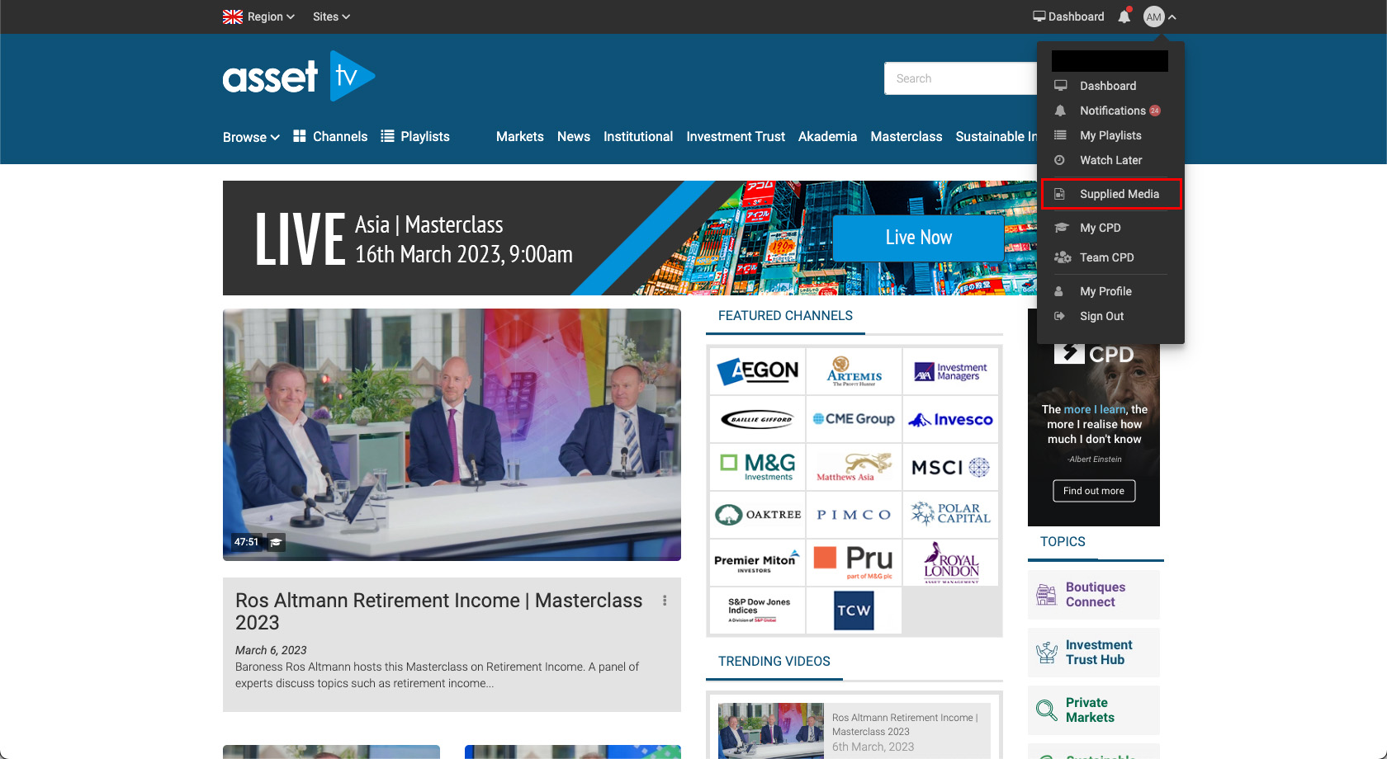Open the Artemis featured channel

tap(854, 371)
